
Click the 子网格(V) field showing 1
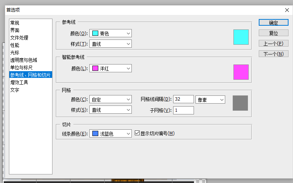pyautogui.click(x=184, y=110)
